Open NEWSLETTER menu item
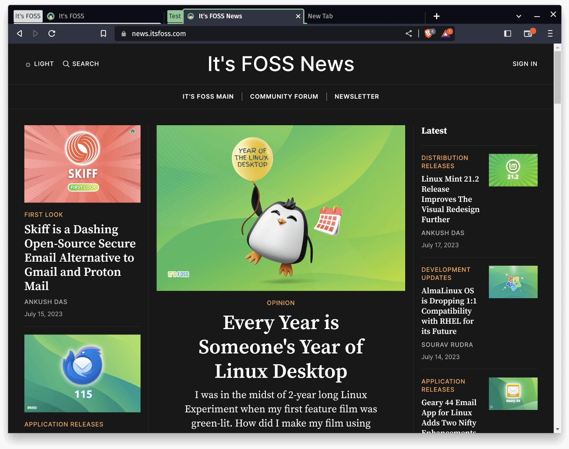 (357, 96)
